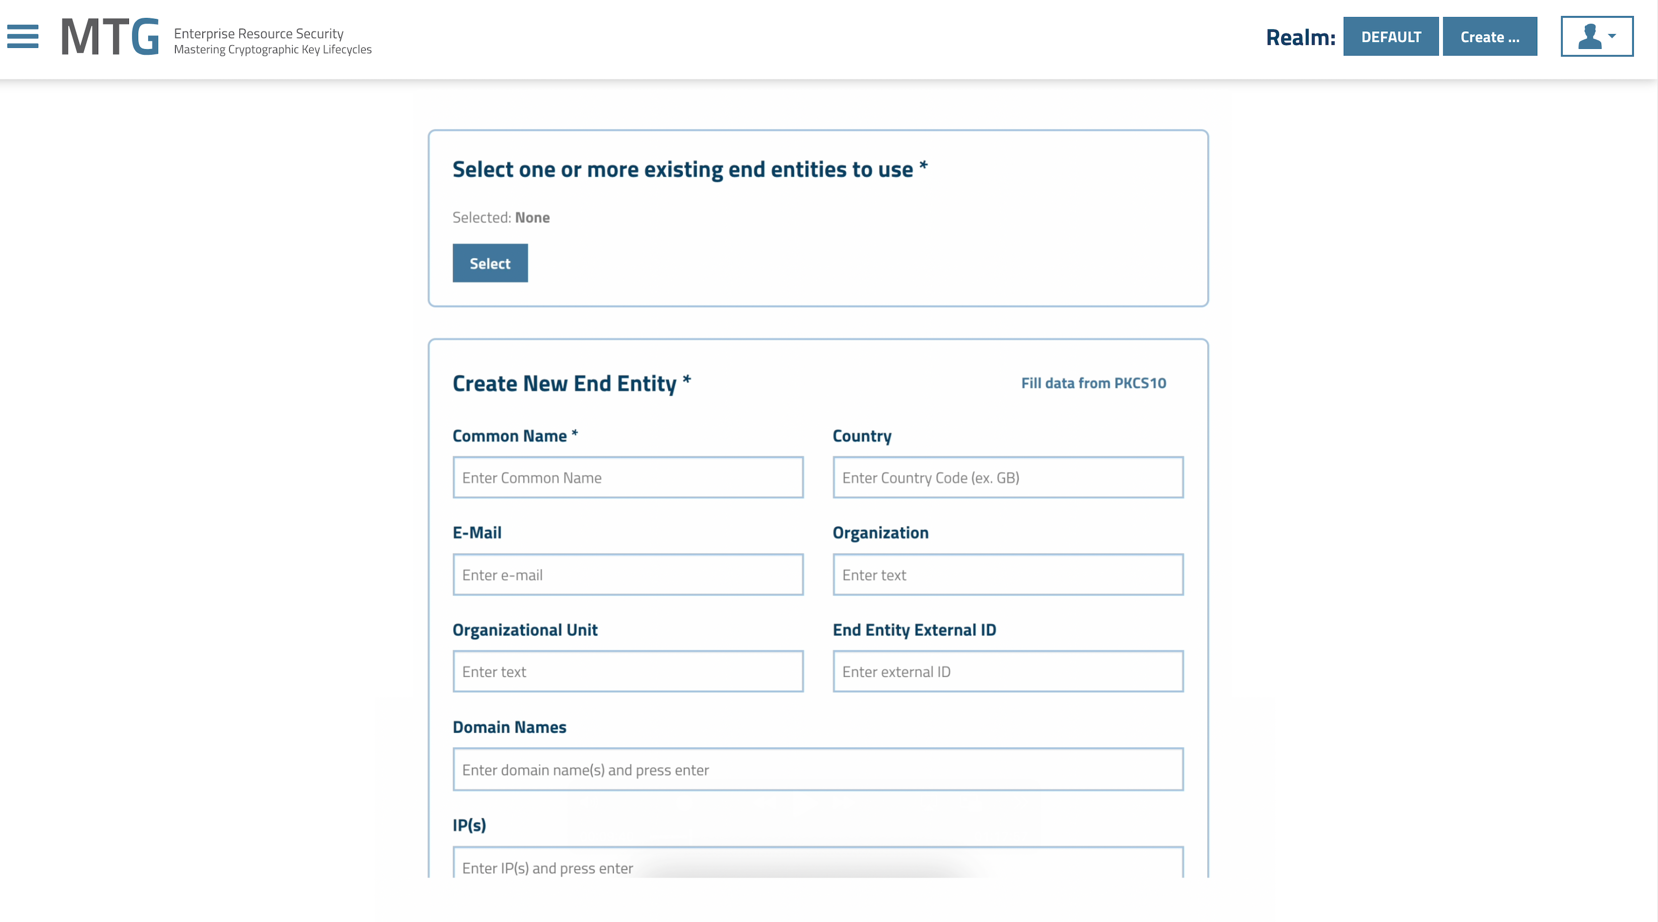
Task: Click Fill data from PKCS10 link
Action: [1093, 383]
